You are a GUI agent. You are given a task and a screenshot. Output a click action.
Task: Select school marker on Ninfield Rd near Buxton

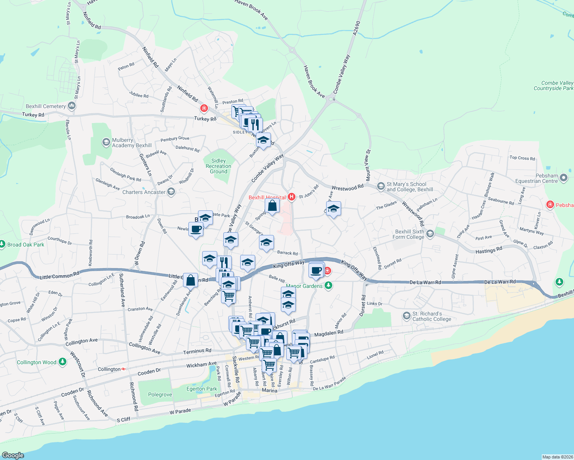coord(263,141)
